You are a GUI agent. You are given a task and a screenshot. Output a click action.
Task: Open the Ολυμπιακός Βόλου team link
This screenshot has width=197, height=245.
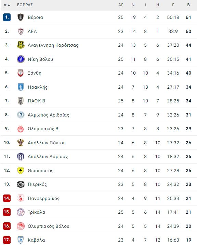(x=49, y=226)
